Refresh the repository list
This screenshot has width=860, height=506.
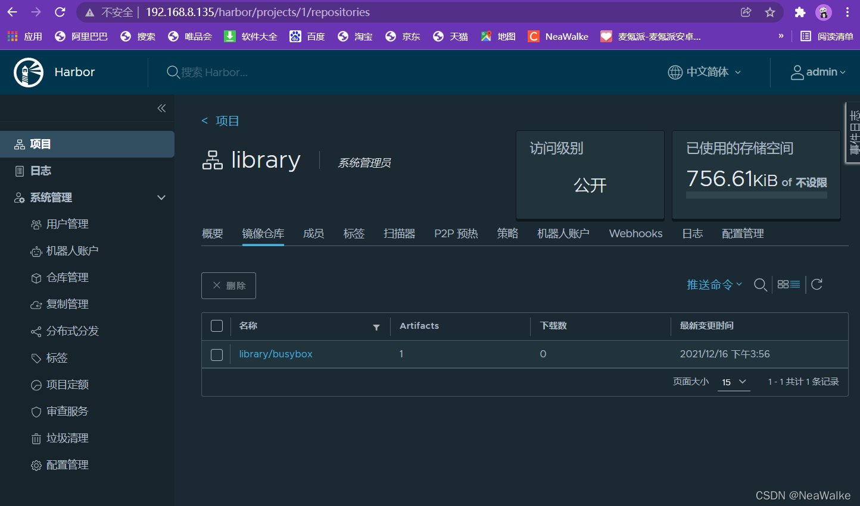point(817,284)
